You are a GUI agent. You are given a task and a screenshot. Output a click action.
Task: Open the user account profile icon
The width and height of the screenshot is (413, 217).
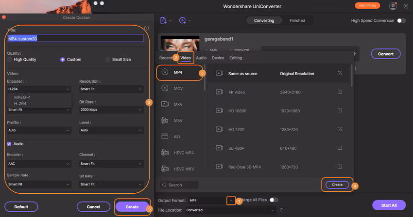click(x=393, y=6)
